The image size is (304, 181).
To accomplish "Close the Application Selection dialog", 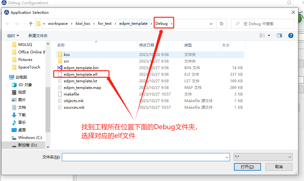I will [293, 13].
